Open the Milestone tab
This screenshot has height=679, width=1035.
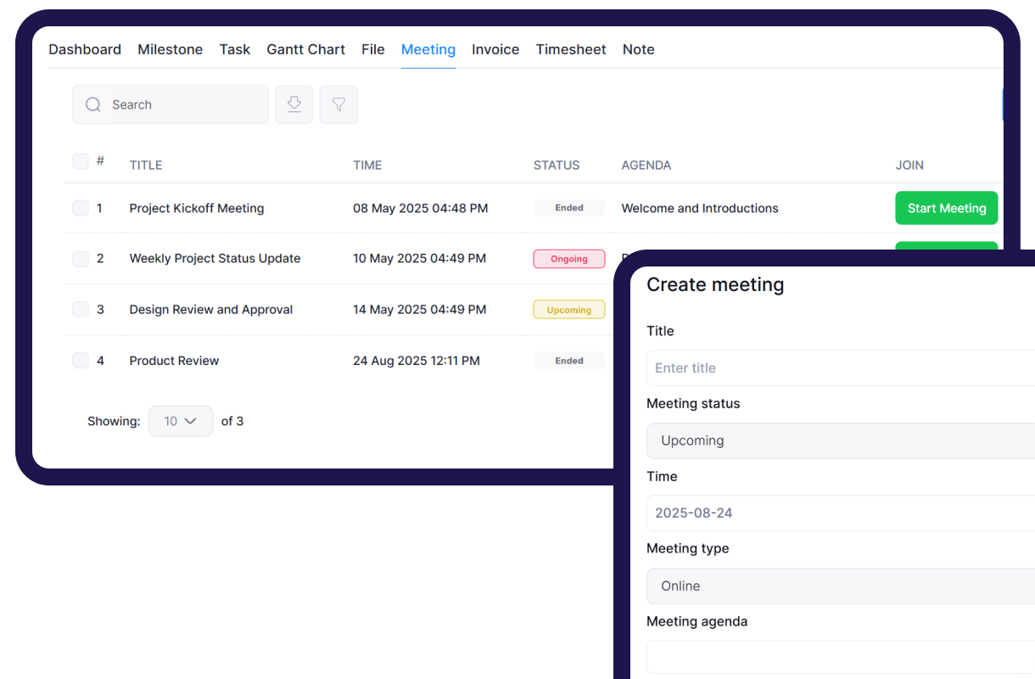[171, 49]
